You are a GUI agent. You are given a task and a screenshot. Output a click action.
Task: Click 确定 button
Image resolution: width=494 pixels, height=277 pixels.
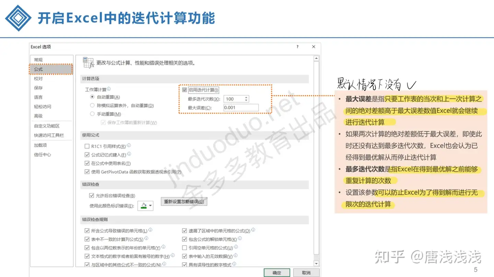[x=277, y=273]
